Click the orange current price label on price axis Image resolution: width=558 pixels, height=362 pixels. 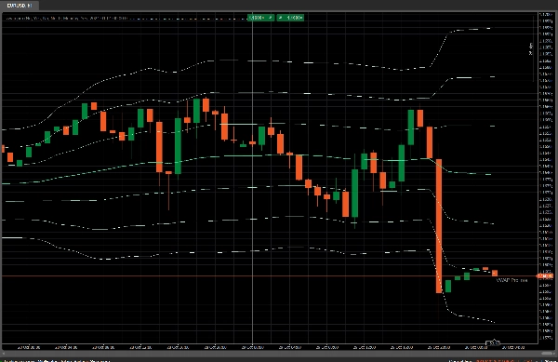(545, 275)
